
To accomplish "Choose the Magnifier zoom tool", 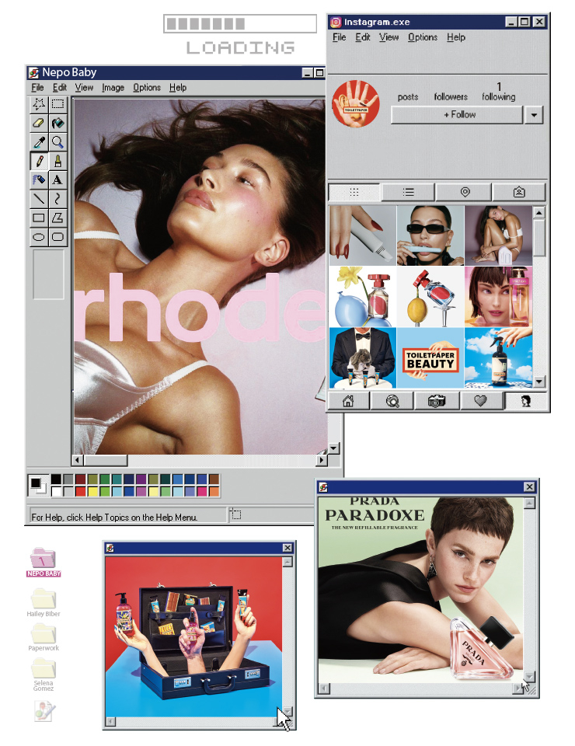I will tap(57, 141).
